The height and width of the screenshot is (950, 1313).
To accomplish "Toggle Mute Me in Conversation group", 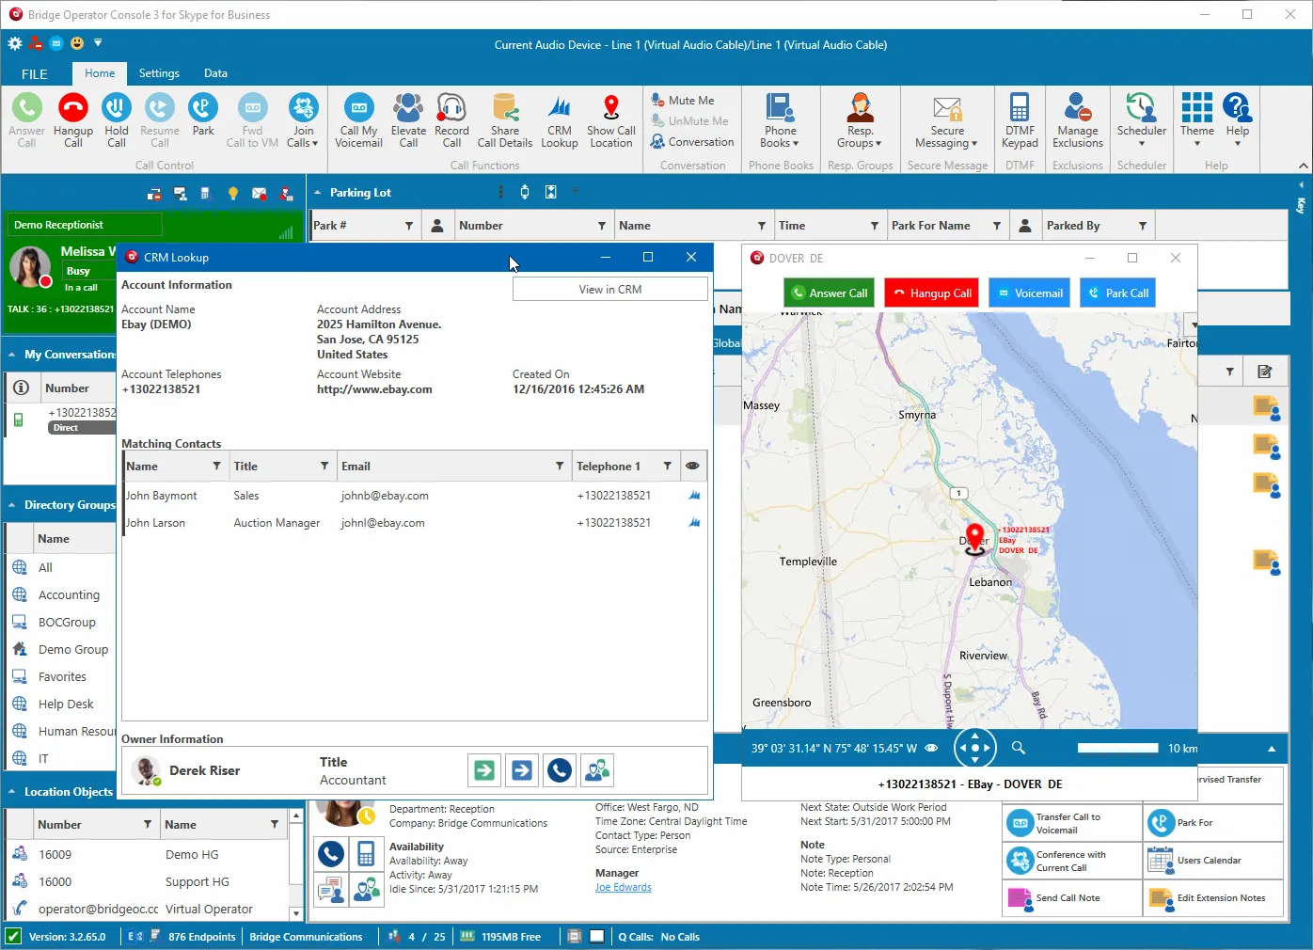I will [683, 101].
